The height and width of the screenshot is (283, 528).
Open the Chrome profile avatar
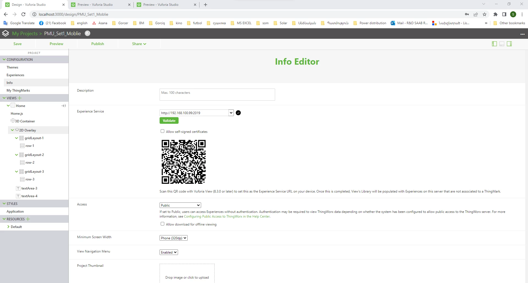513,14
